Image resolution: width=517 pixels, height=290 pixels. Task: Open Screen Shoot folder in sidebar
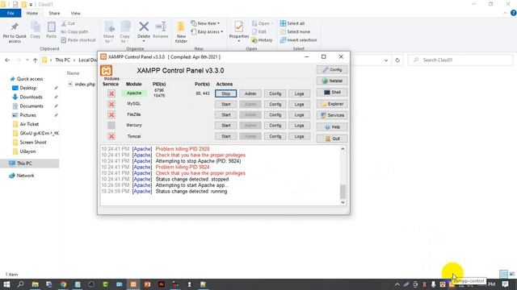[29, 143]
